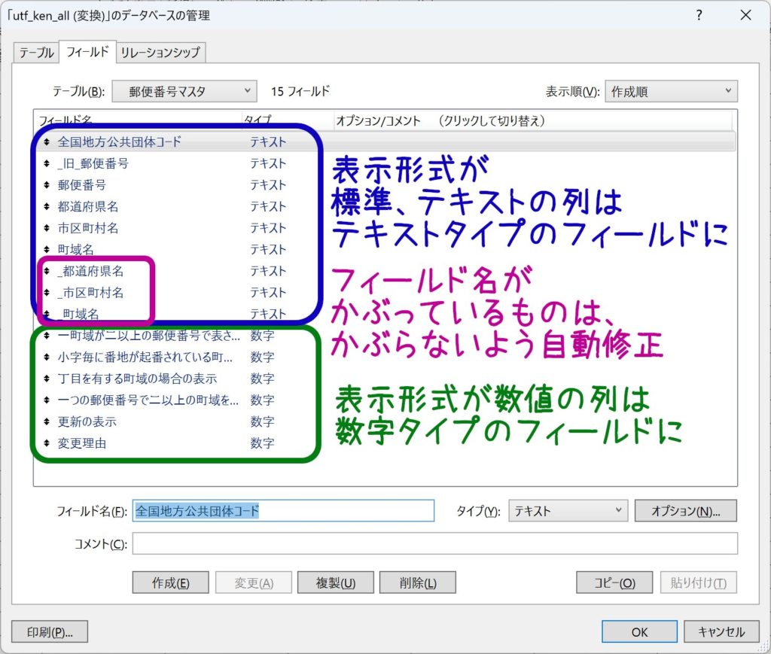Click reorder handle beside 丁目を有する町域の場合の表示

tap(47, 379)
